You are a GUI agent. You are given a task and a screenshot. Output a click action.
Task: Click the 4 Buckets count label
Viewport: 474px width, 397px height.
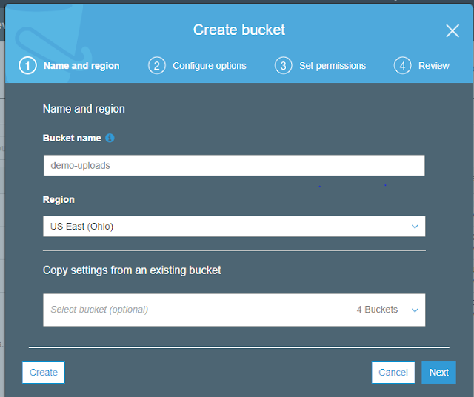tap(377, 310)
